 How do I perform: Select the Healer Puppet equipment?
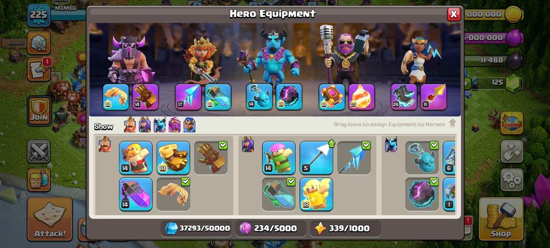click(316, 194)
